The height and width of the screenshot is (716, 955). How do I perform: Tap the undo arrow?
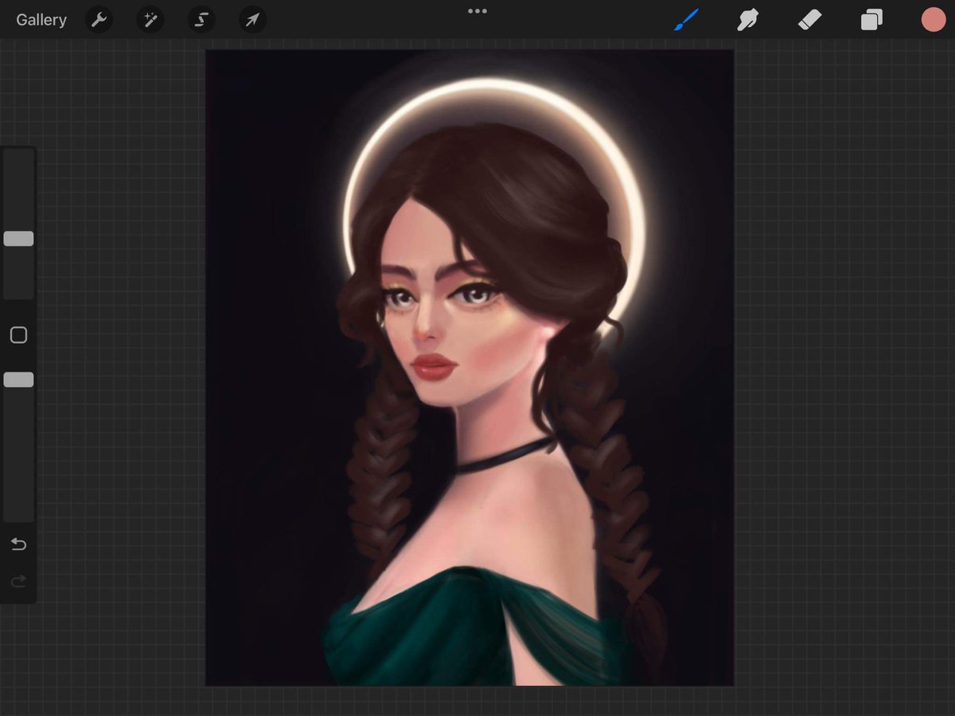coord(18,544)
